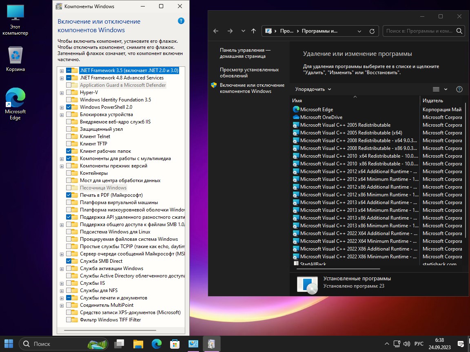Switch to Control Panel taskbar icon
Image resolution: width=470 pixels, height=352 pixels.
pyautogui.click(x=193, y=344)
